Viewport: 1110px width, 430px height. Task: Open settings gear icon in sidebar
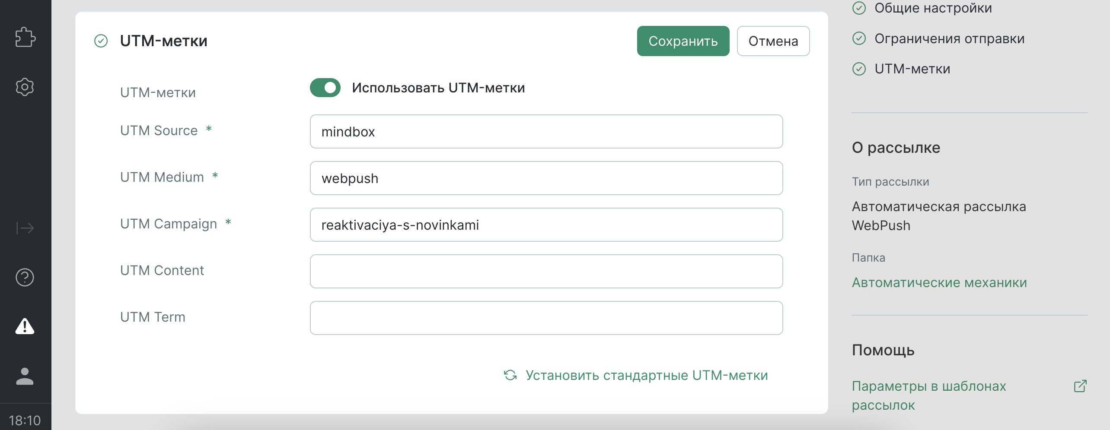(x=25, y=87)
